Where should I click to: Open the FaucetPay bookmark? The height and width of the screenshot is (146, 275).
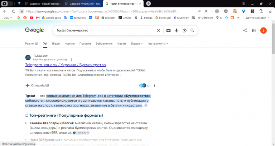(x=181, y=17)
